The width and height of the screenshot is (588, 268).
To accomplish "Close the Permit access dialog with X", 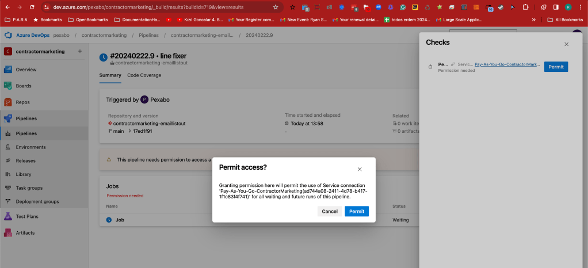I will tap(360, 169).
